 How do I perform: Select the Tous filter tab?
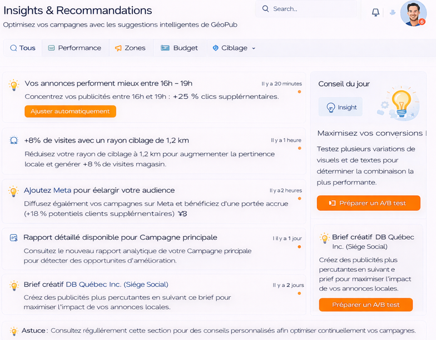click(22, 48)
